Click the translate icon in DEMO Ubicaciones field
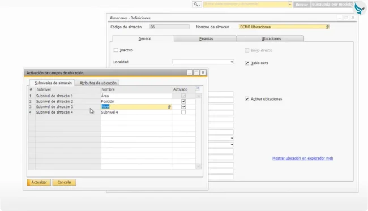 (327, 27)
